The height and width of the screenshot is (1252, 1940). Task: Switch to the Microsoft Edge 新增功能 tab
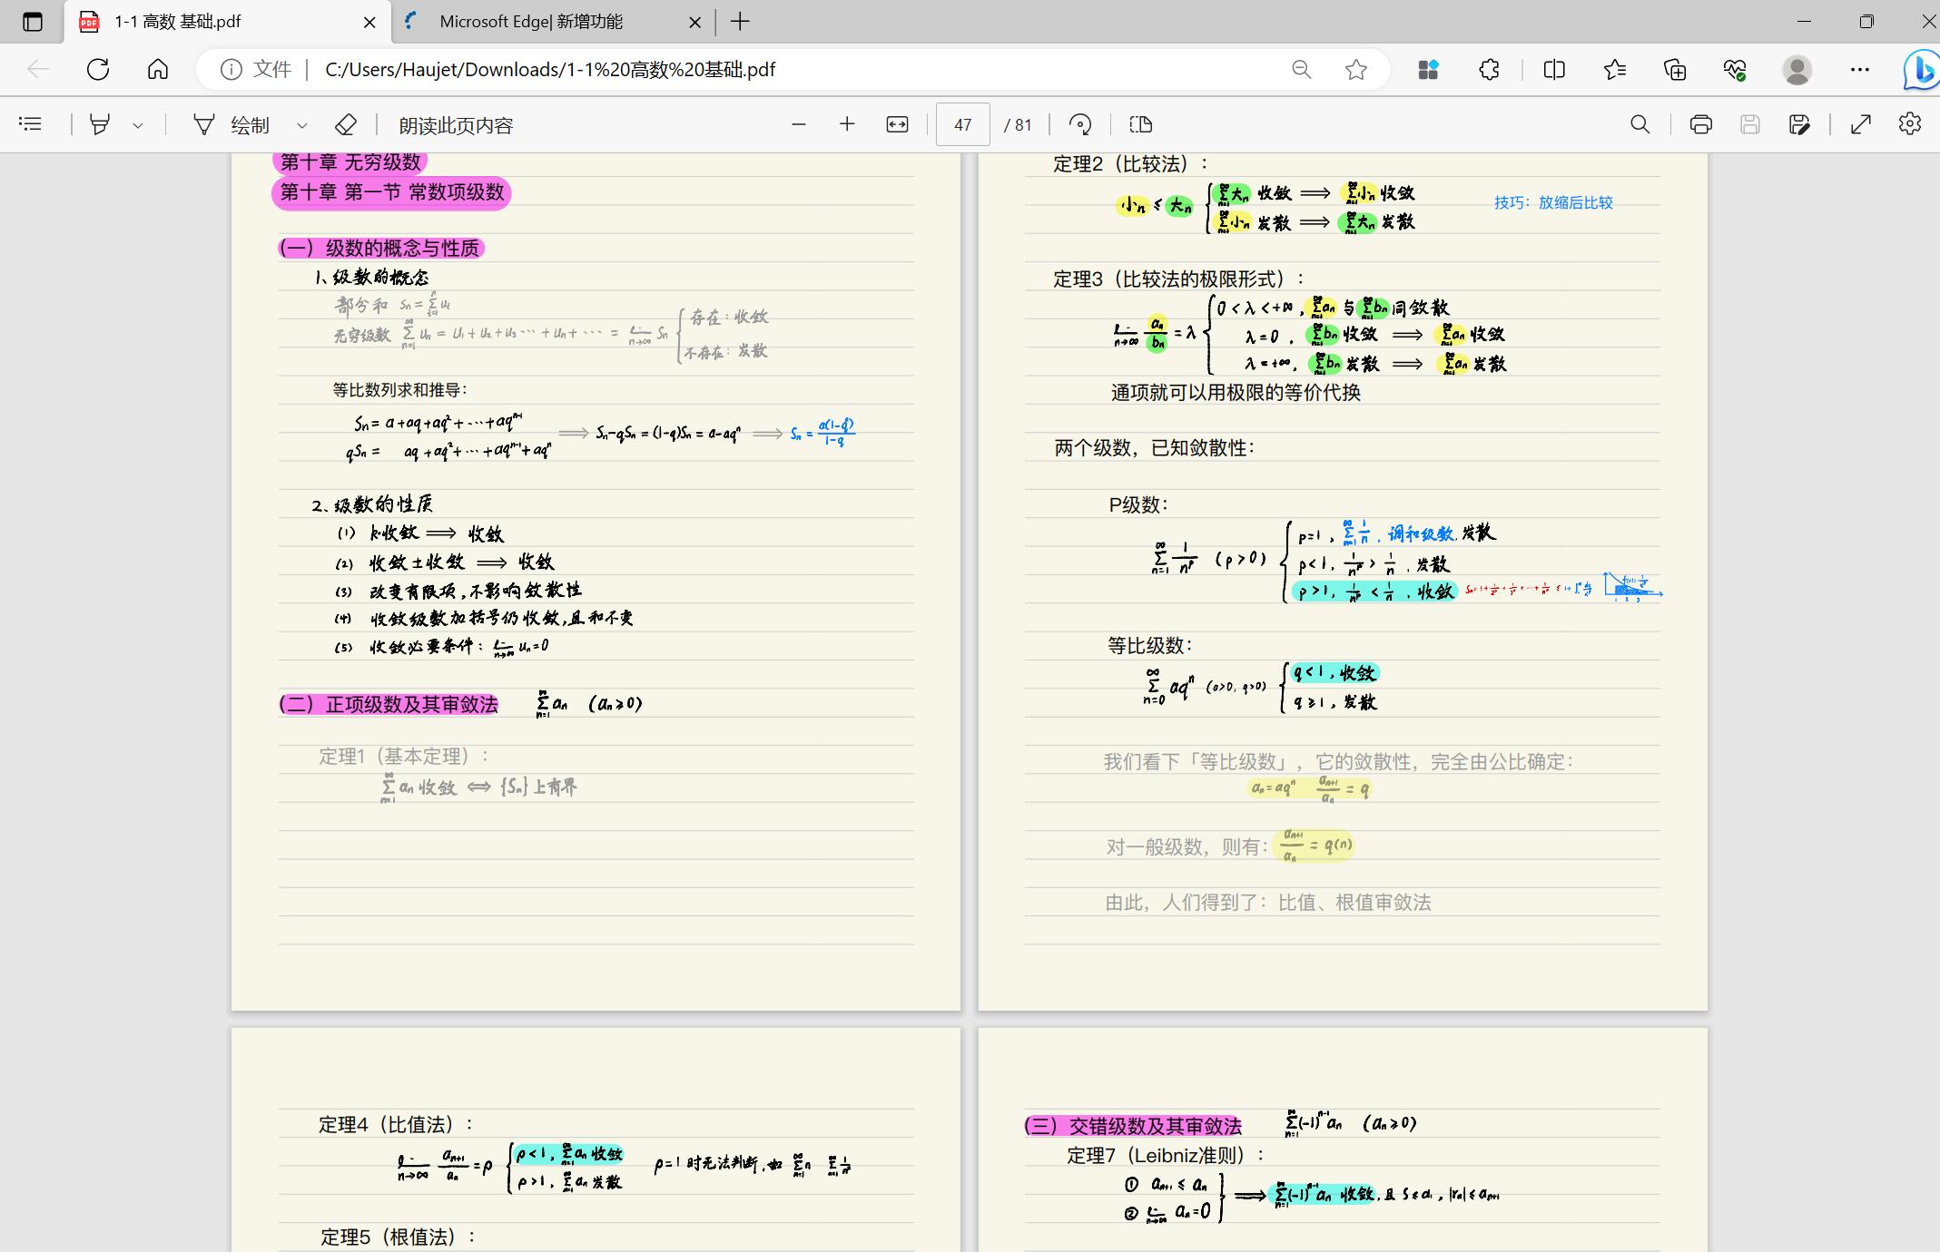(531, 22)
